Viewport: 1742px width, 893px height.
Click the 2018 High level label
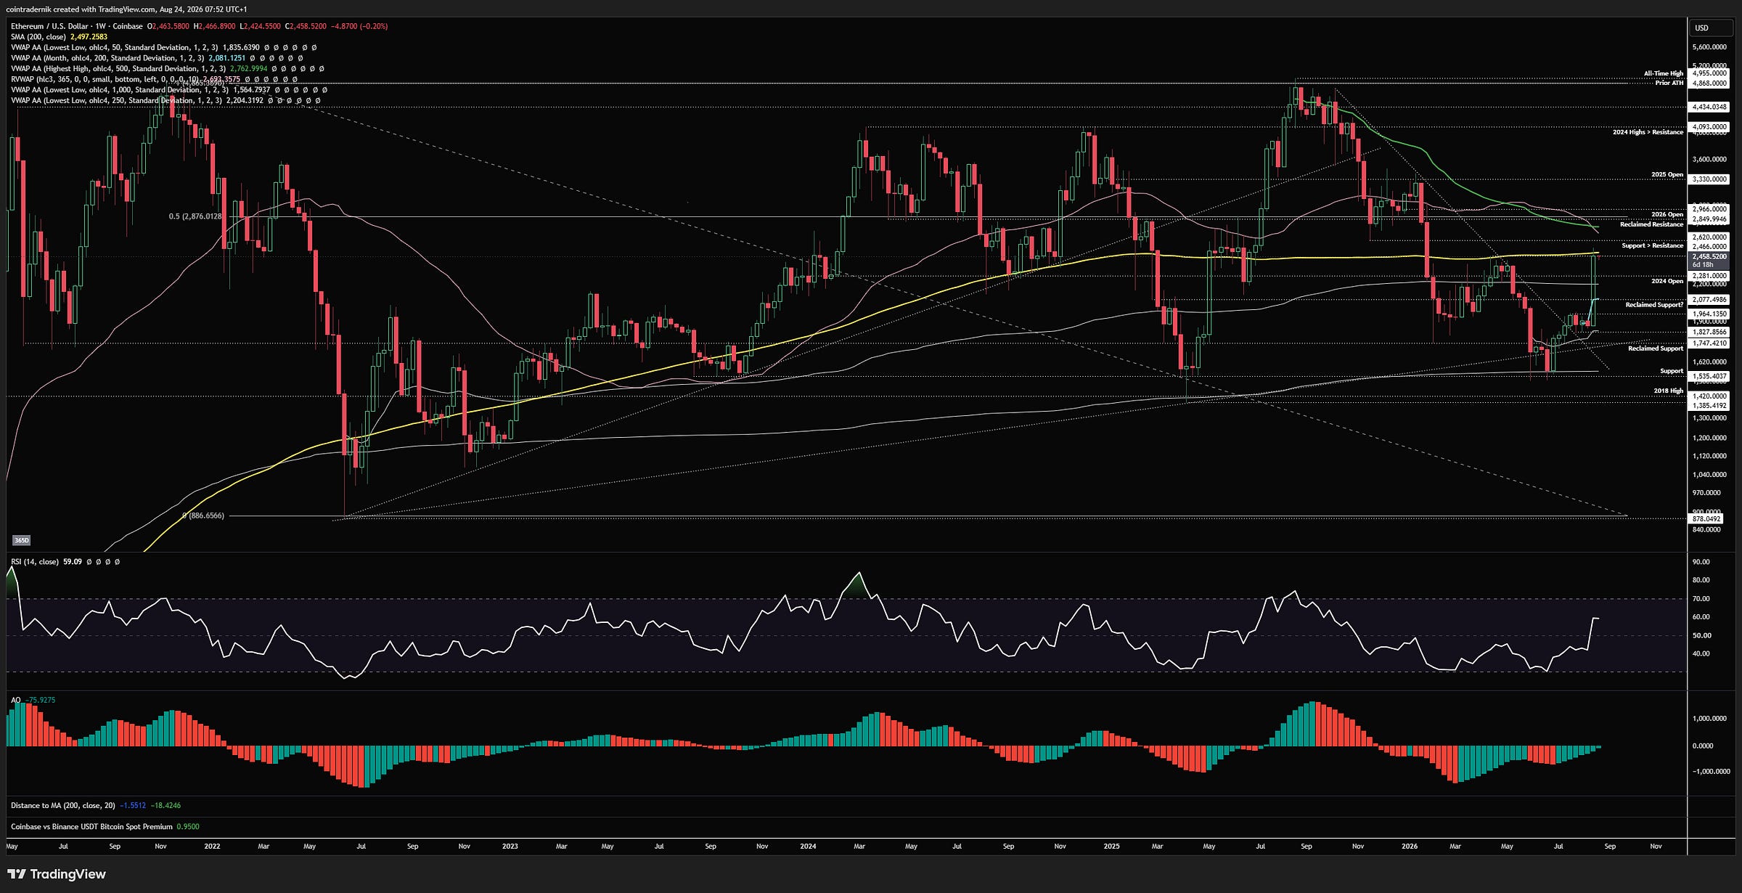pos(1669,391)
